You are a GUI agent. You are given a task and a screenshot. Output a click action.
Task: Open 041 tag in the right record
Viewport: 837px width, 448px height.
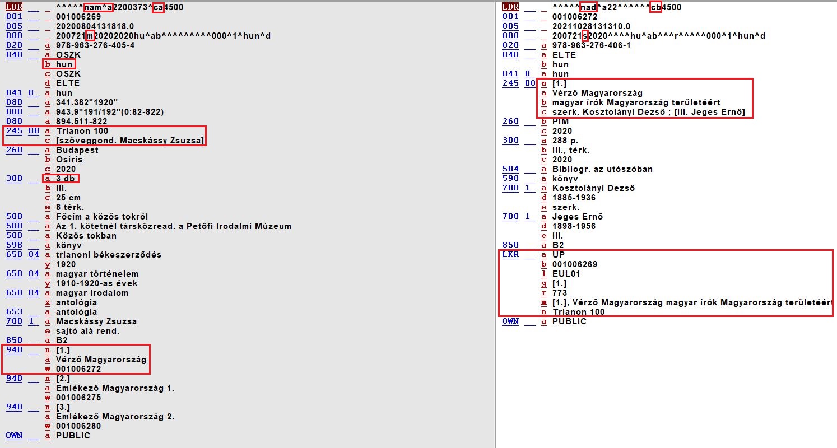point(510,74)
